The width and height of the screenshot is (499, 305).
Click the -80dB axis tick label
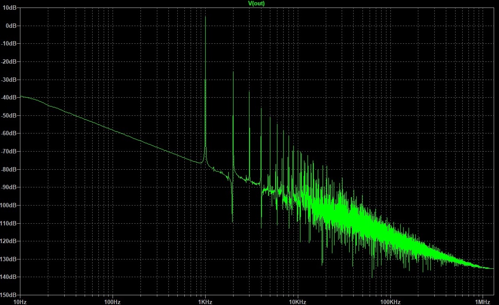coord(10,170)
